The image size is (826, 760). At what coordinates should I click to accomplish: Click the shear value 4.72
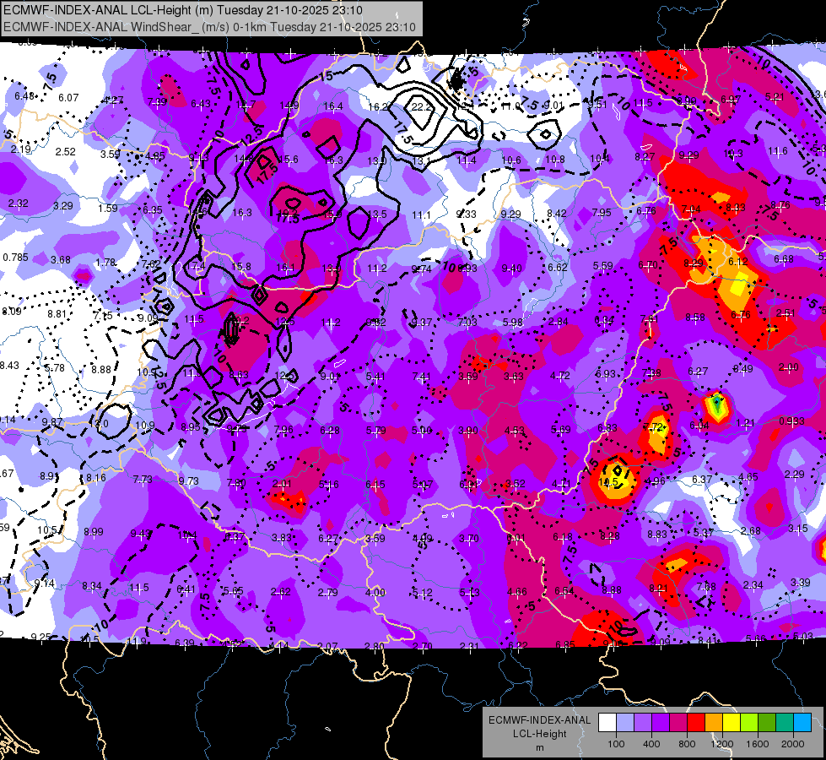559,376
